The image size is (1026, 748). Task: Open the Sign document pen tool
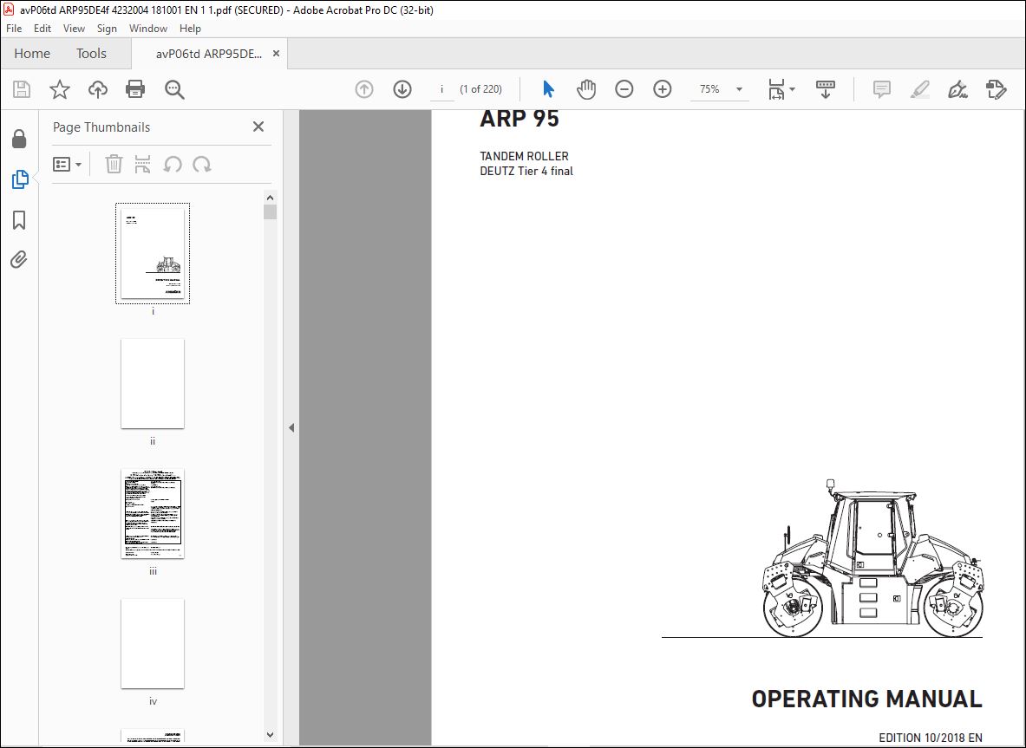click(958, 89)
